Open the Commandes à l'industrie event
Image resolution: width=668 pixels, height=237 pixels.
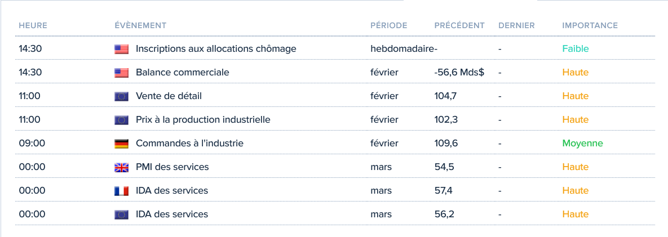click(189, 144)
